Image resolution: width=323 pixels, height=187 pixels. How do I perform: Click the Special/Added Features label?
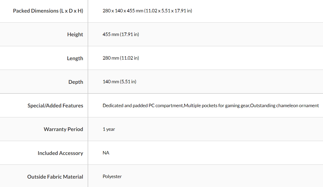pyautogui.click(x=55, y=106)
